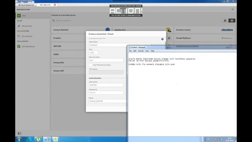Select the IBM DB2 connector

pos(69,46)
